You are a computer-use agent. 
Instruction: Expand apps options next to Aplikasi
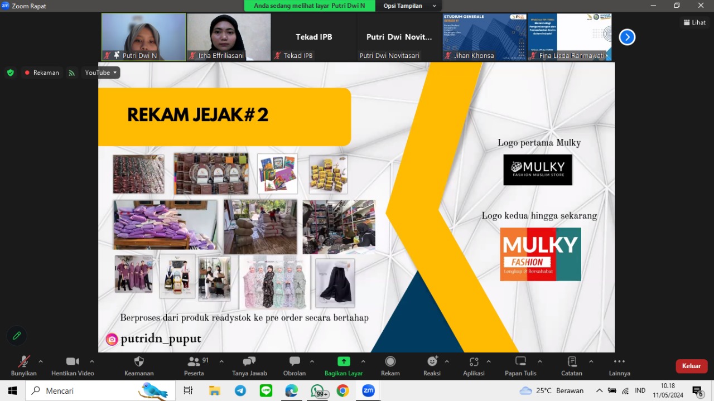(489, 361)
